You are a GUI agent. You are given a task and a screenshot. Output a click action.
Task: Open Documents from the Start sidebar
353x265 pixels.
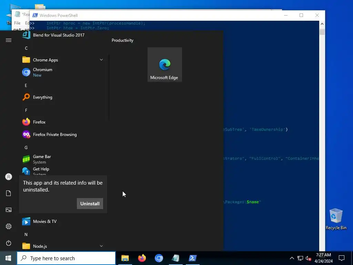click(9, 193)
